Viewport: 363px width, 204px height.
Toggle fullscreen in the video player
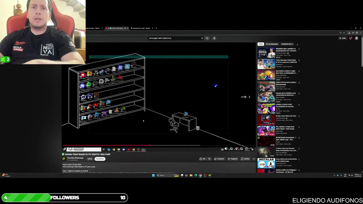coord(252,149)
